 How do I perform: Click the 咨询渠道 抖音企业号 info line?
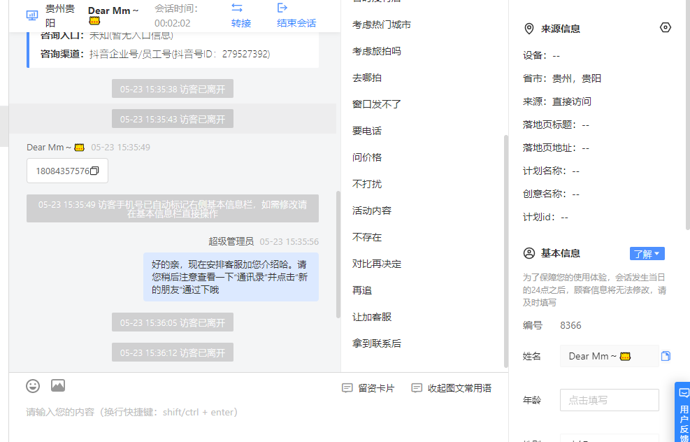point(155,54)
